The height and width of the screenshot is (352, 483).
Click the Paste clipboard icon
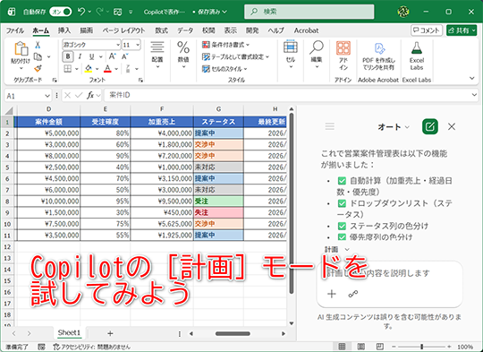(21, 48)
